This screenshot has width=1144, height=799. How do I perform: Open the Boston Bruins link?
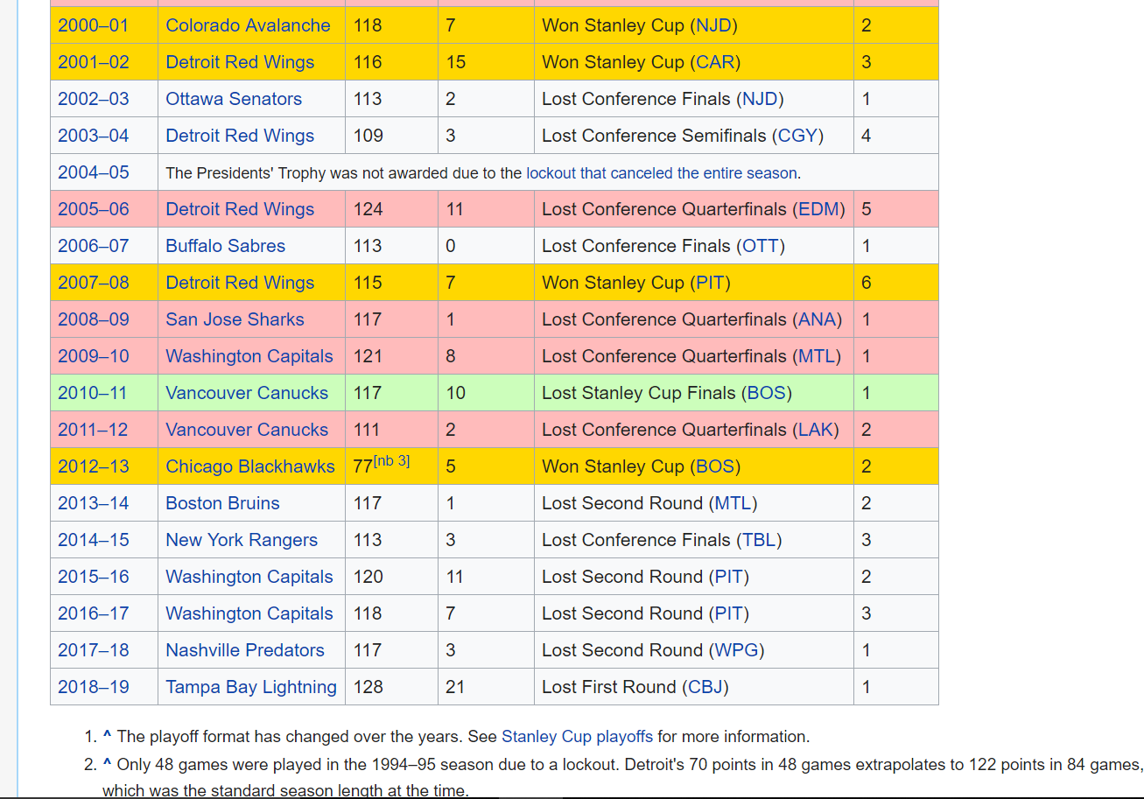pos(222,503)
